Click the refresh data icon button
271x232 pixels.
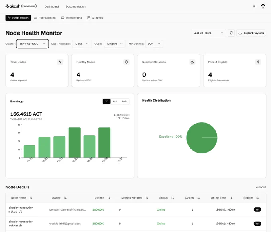(x=231, y=33)
